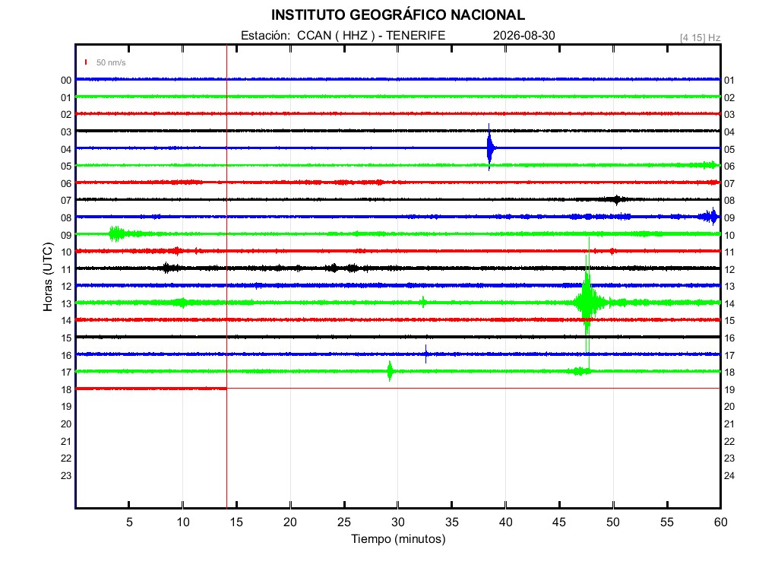Click the green burst early on hour 09 trace
Screen dimensions: 778x584
click(x=118, y=234)
